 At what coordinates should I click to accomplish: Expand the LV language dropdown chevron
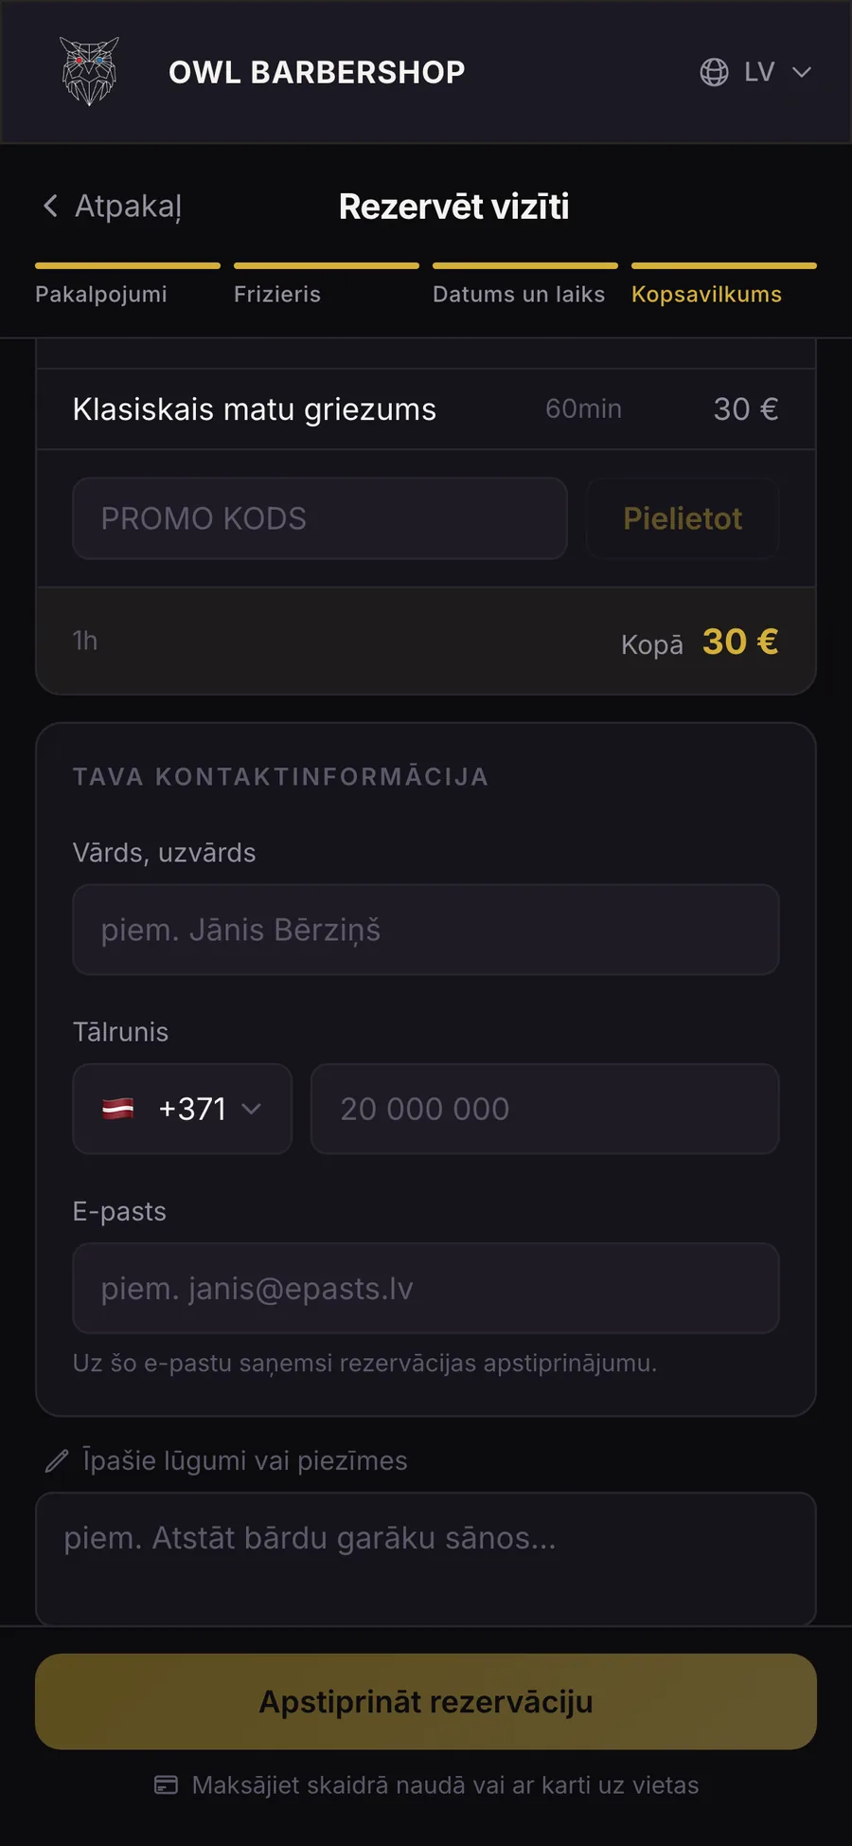802,72
